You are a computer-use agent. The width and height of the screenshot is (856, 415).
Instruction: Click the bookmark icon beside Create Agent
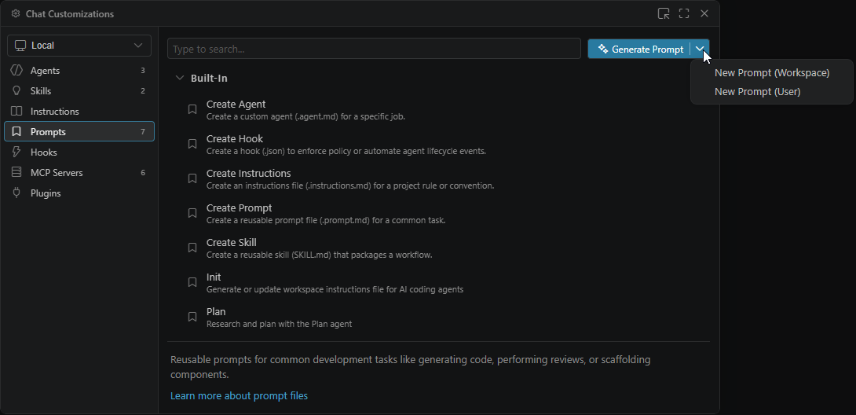click(192, 110)
